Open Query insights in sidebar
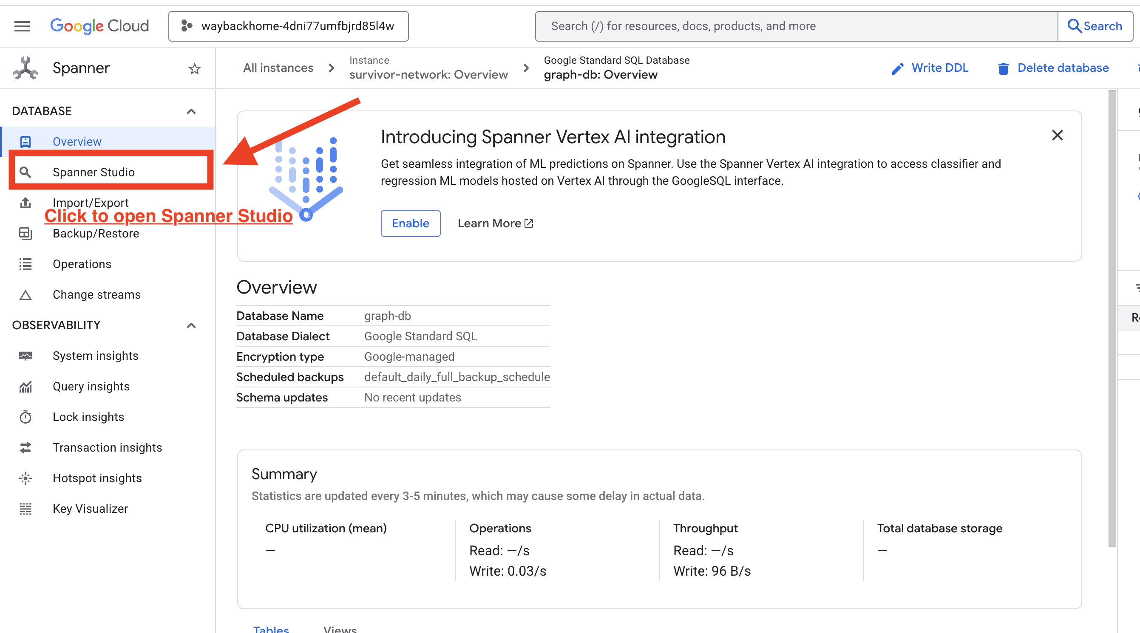Viewport: 1140px width, 633px height. [x=91, y=386]
